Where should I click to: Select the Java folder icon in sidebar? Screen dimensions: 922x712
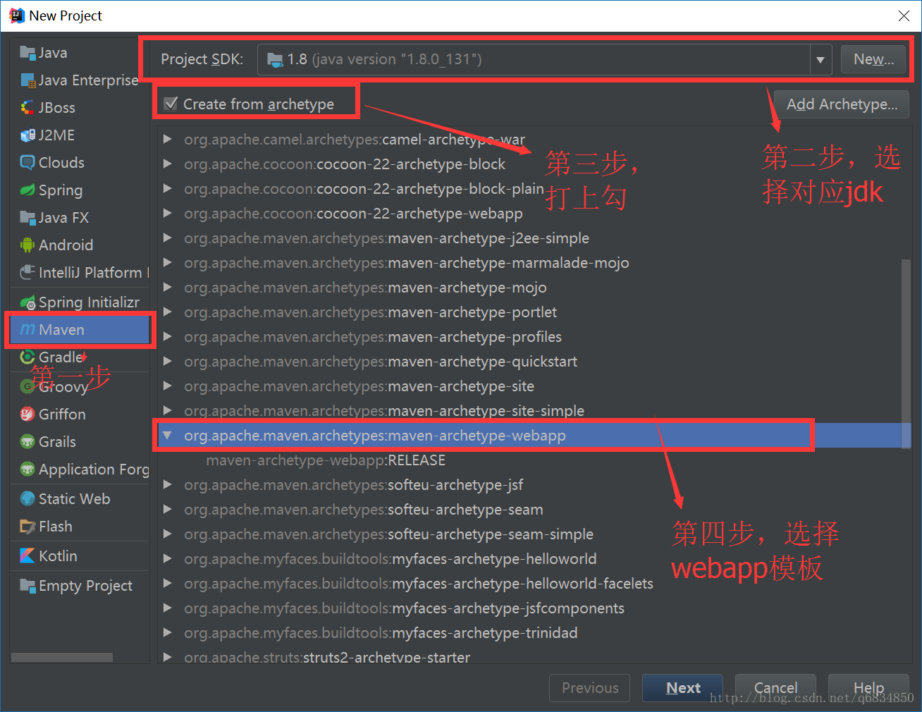pos(27,53)
